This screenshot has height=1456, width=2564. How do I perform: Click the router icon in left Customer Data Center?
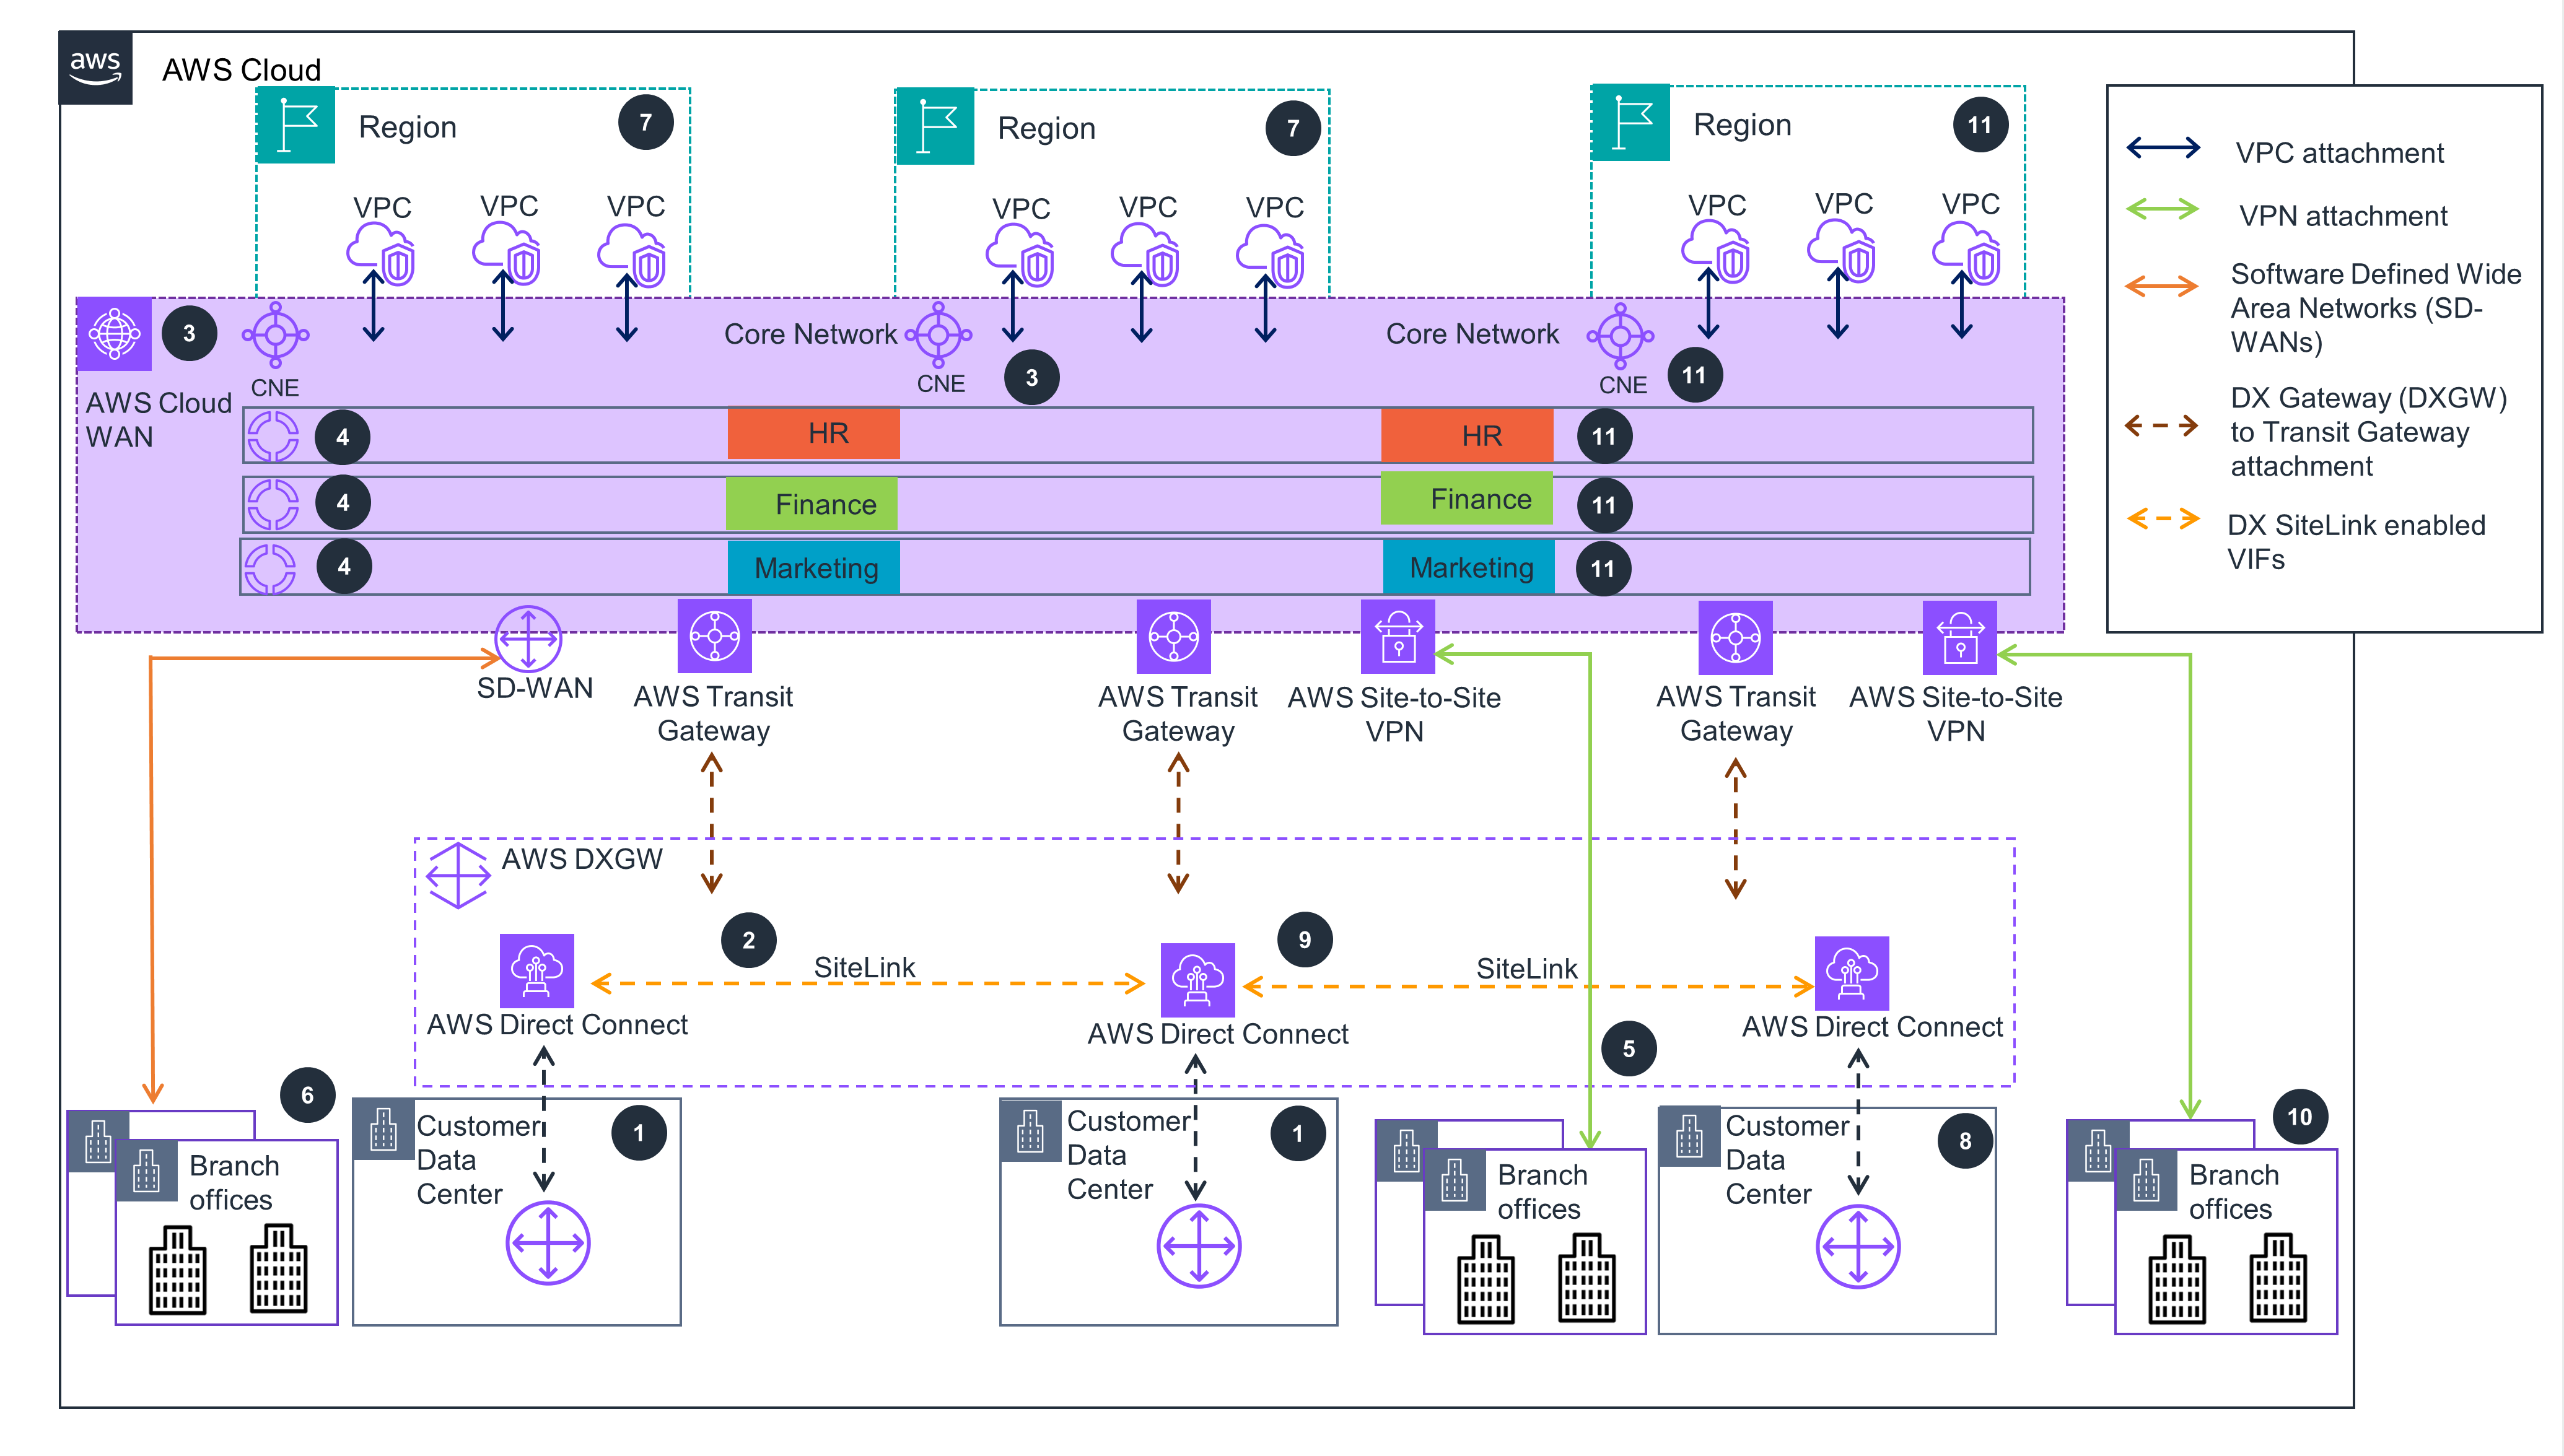[548, 1243]
